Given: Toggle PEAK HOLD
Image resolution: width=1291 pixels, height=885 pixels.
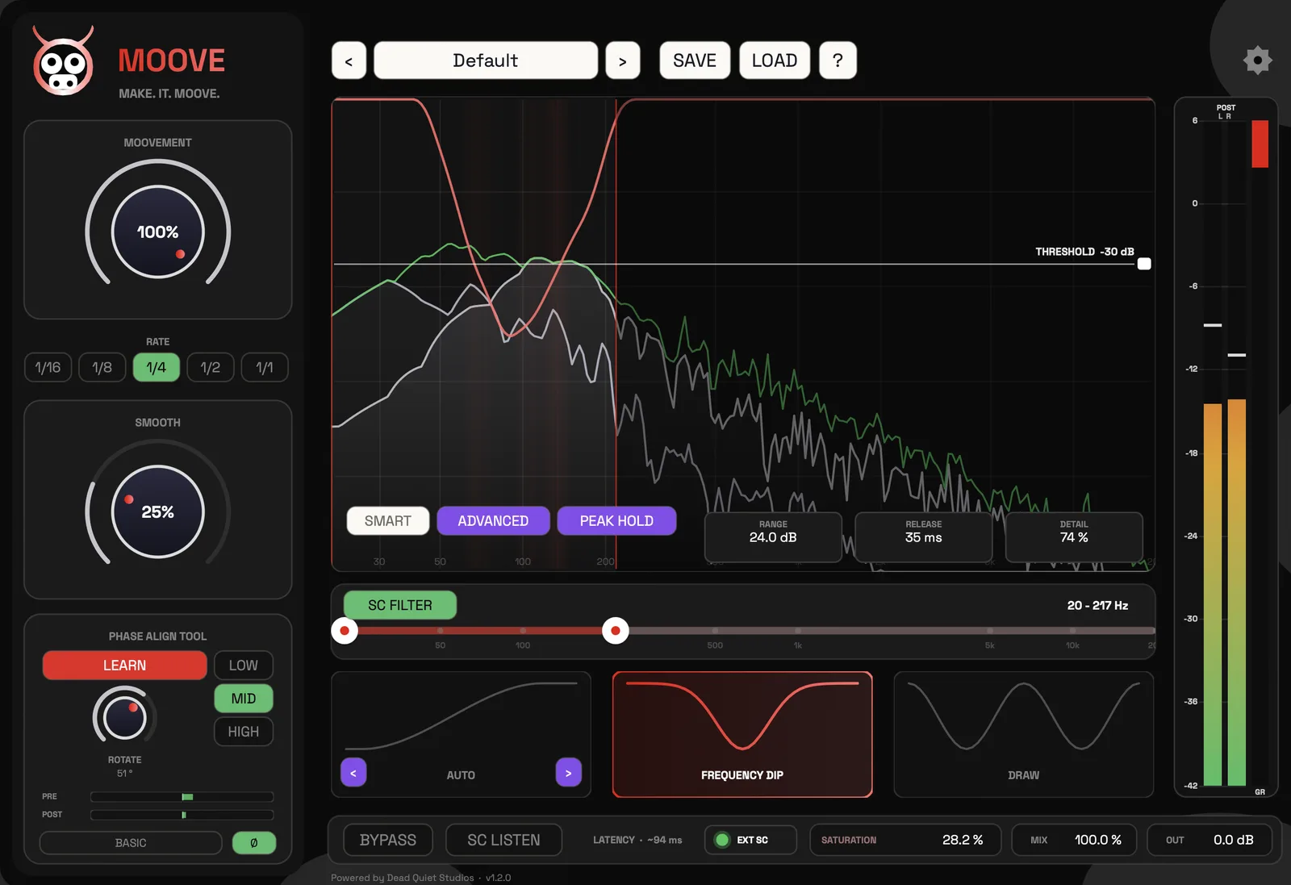Looking at the screenshot, I should click(x=616, y=521).
